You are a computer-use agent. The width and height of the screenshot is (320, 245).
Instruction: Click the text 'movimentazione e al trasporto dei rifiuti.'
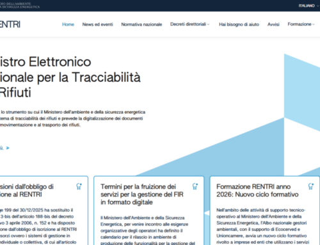(40, 125)
